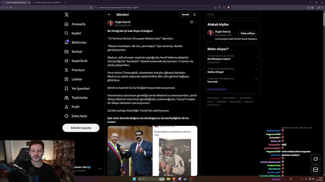Click the Gönderi yayınla button
This screenshot has width=325, height=182.
click(x=81, y=128)
